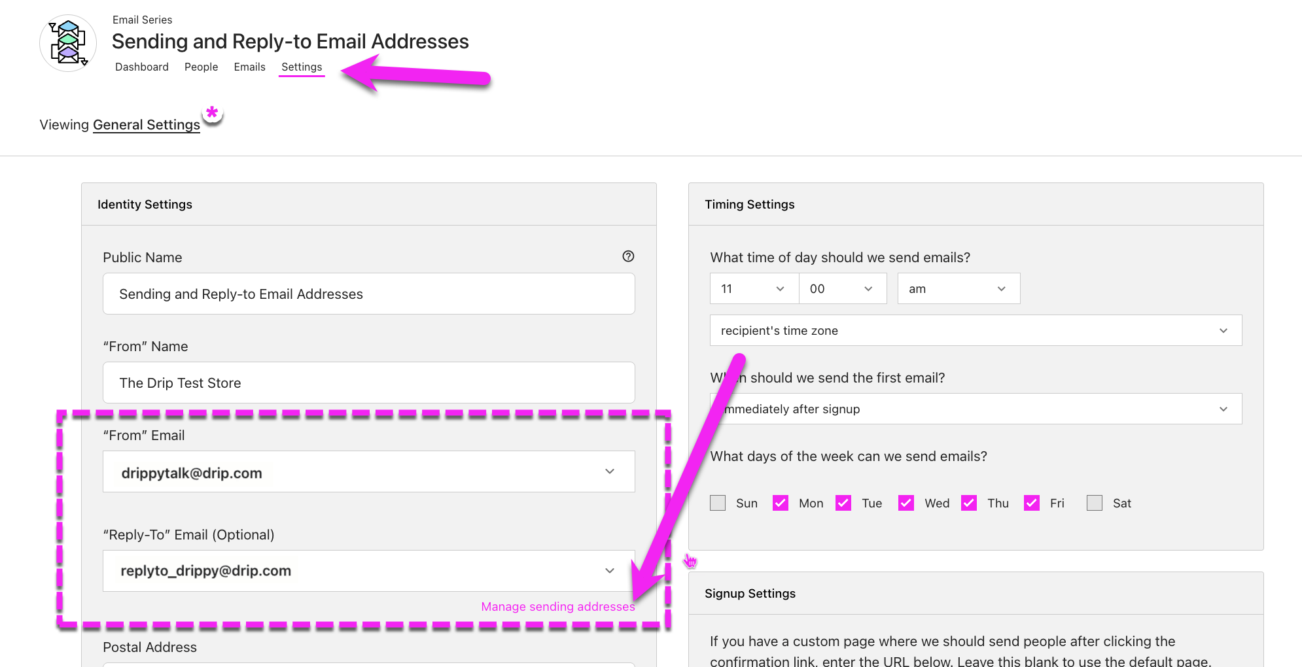
Task: Click the Manage sending addresses link
Action: [558, 606]
